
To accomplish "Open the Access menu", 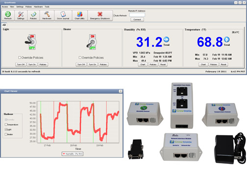I will 5,7.
